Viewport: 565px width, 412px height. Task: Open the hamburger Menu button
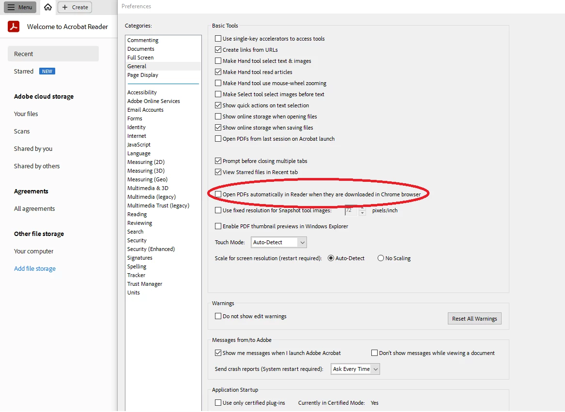click(20, 7)
